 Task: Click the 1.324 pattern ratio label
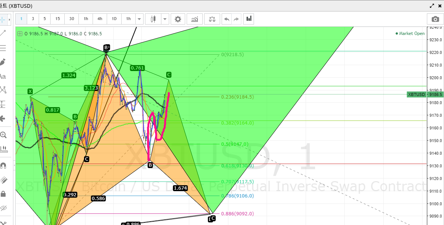coord(69,75)
